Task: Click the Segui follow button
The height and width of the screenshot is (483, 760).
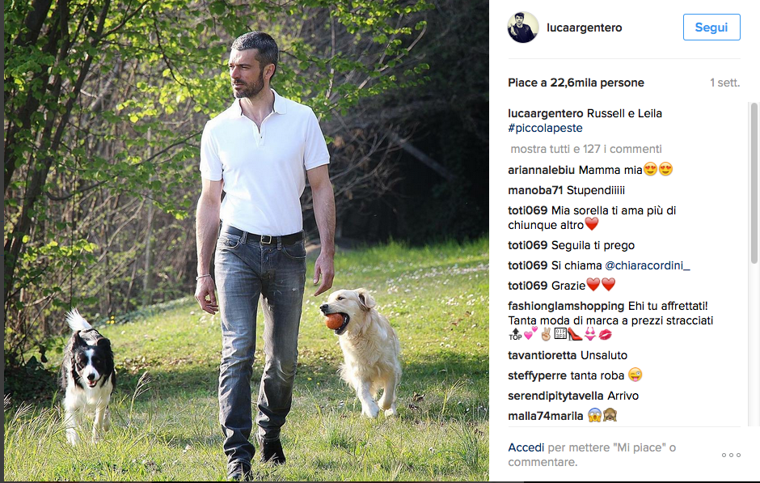Action: pyautogui.click(x=711, y=28)
